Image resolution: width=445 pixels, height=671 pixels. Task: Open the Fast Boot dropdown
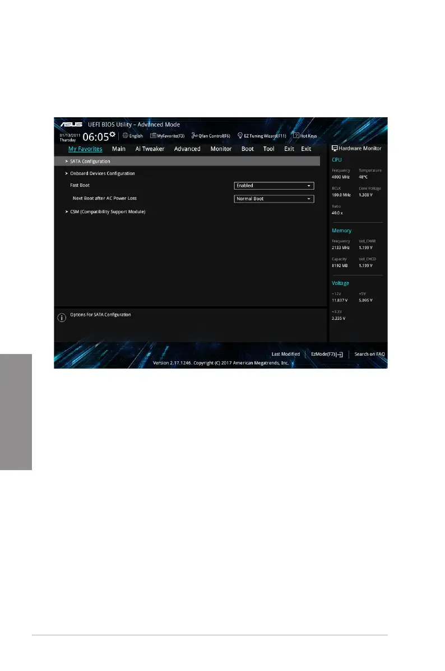(x=274, y=186)
